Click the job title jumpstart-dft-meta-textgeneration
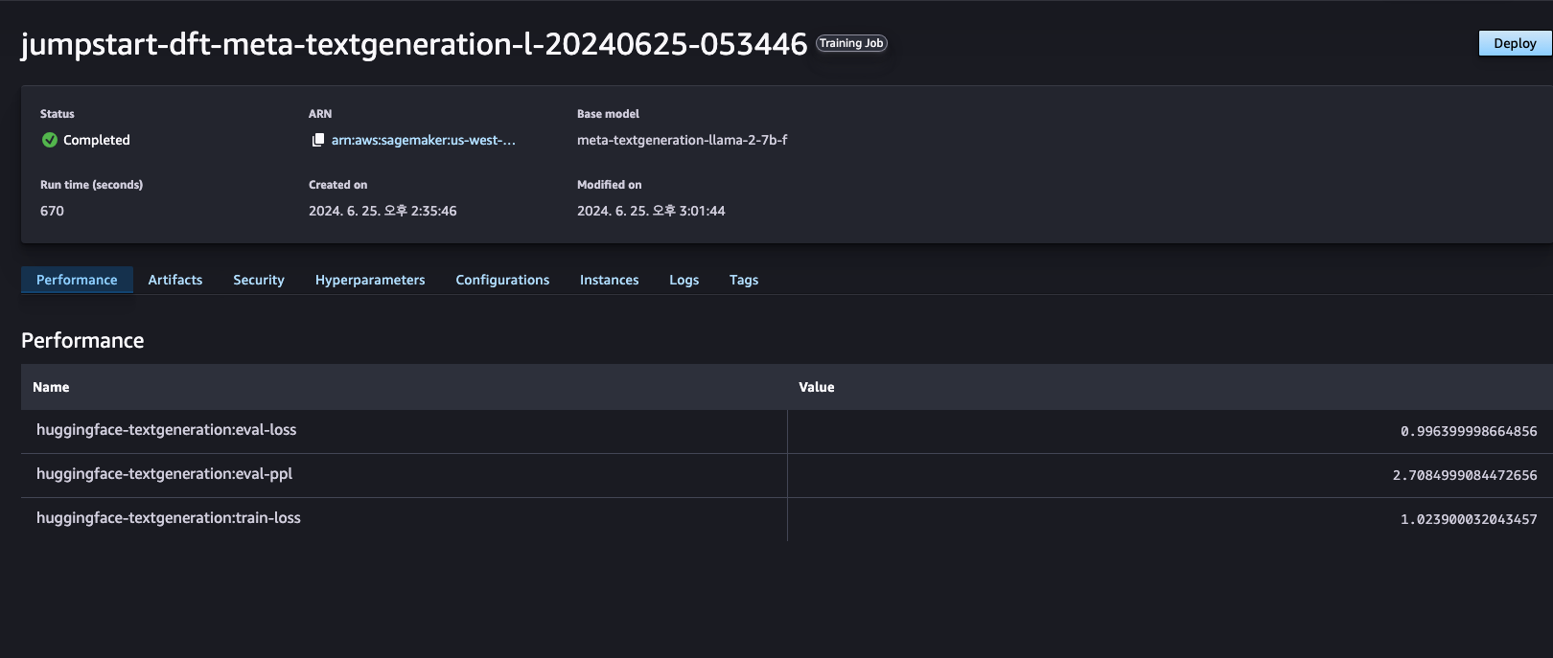Viewport: 1553px width, 658px height. tap(414, 44)
